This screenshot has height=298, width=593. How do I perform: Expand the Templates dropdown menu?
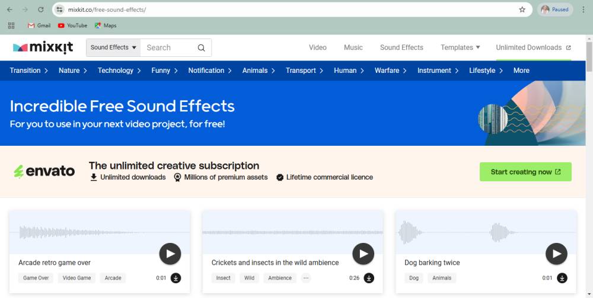click(460, 47)
